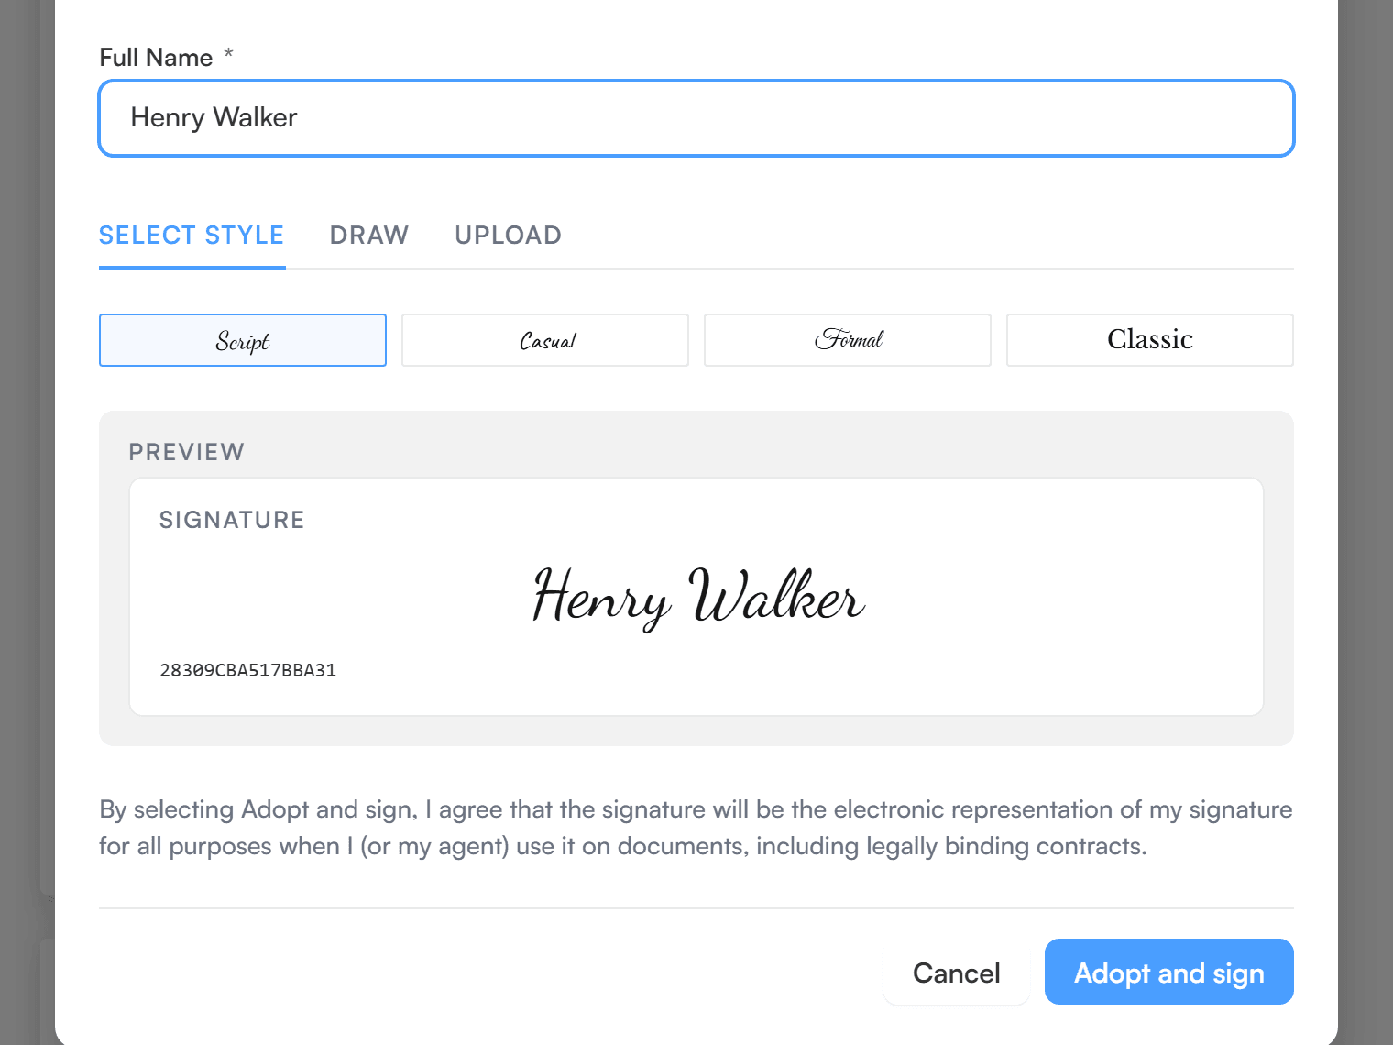The height and width of the screenshot is (1045, 1393).
Task: Click the Full Name input field
Action: pos(696,118)
